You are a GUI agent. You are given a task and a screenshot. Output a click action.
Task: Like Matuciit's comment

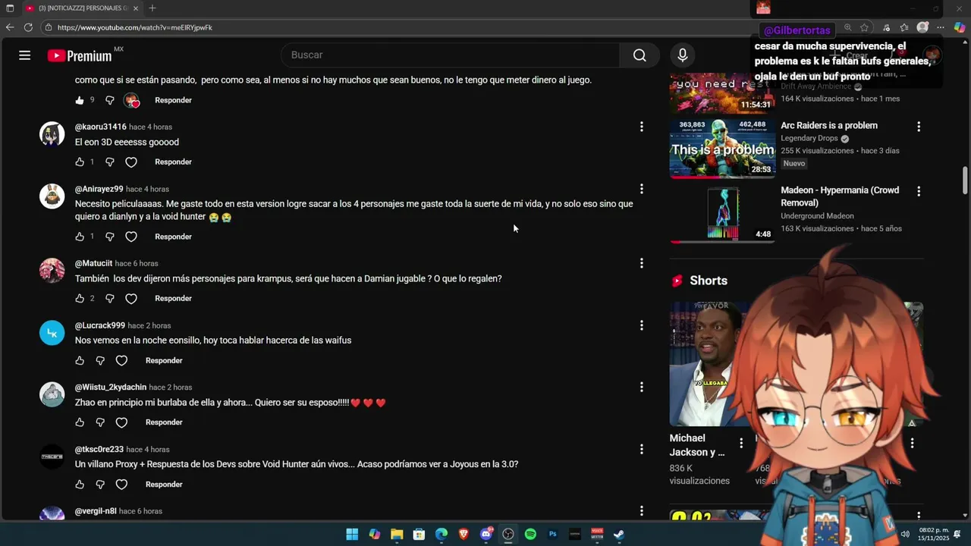80,299
